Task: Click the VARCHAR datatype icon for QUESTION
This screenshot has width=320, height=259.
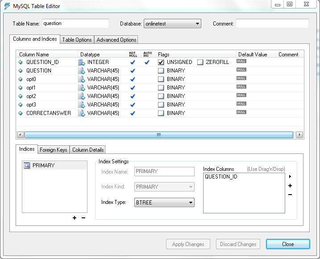Action: (82, 71)
